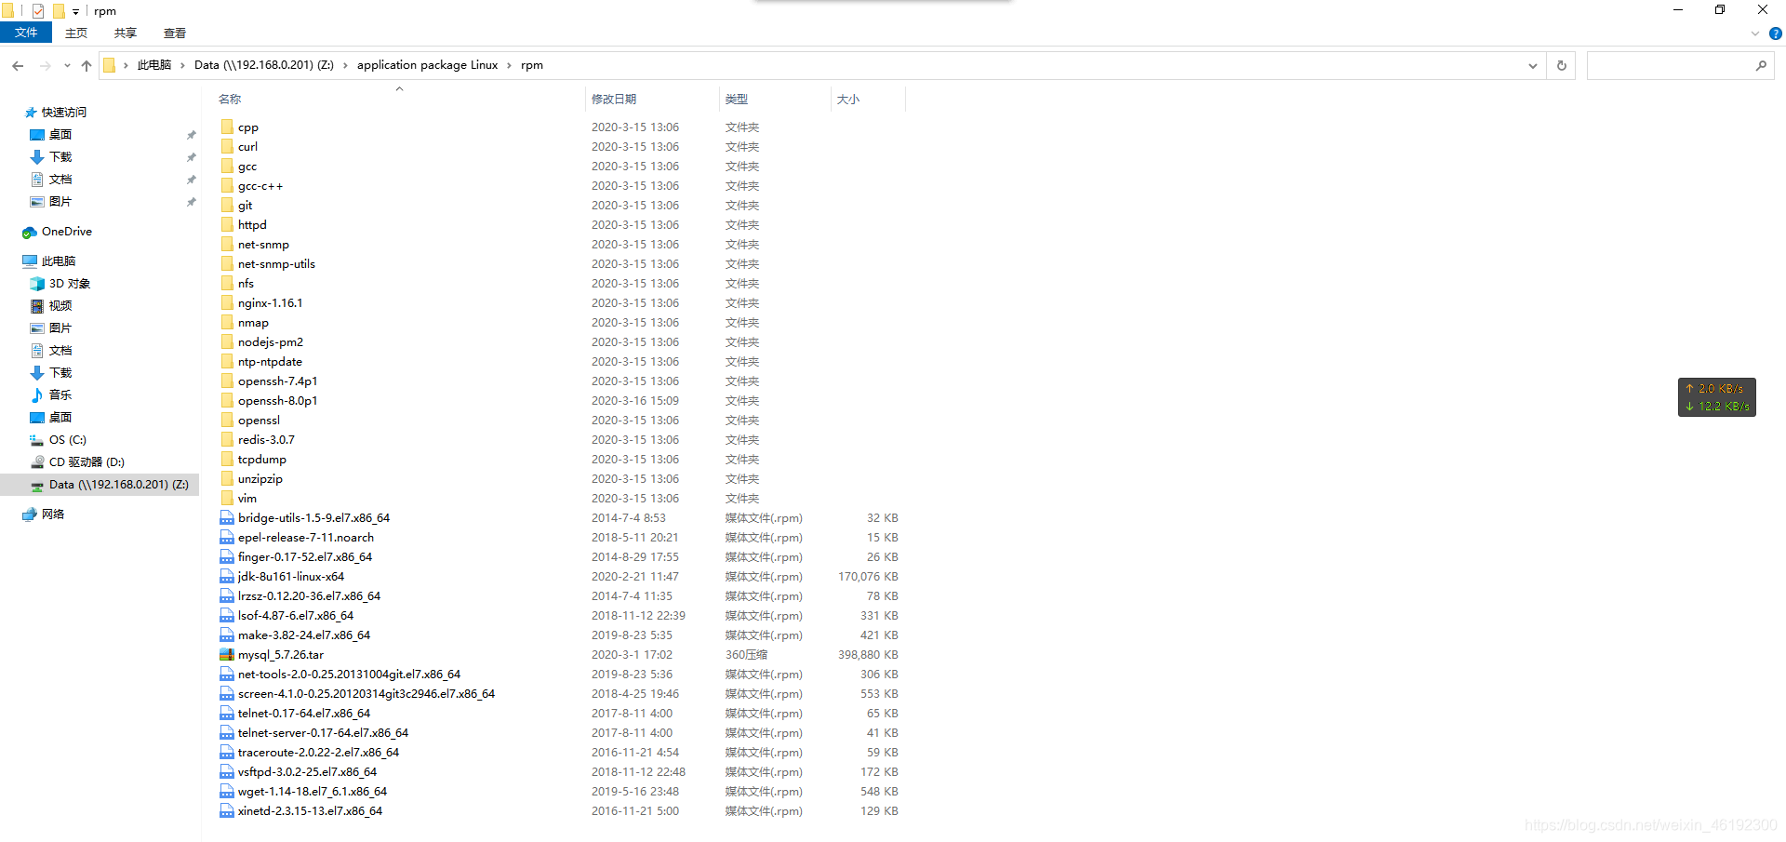Select pinned 下载 under quick access

(60, 157)
